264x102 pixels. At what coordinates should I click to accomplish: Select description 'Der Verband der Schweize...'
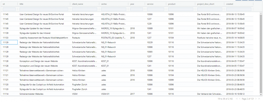tap(210, 94)
